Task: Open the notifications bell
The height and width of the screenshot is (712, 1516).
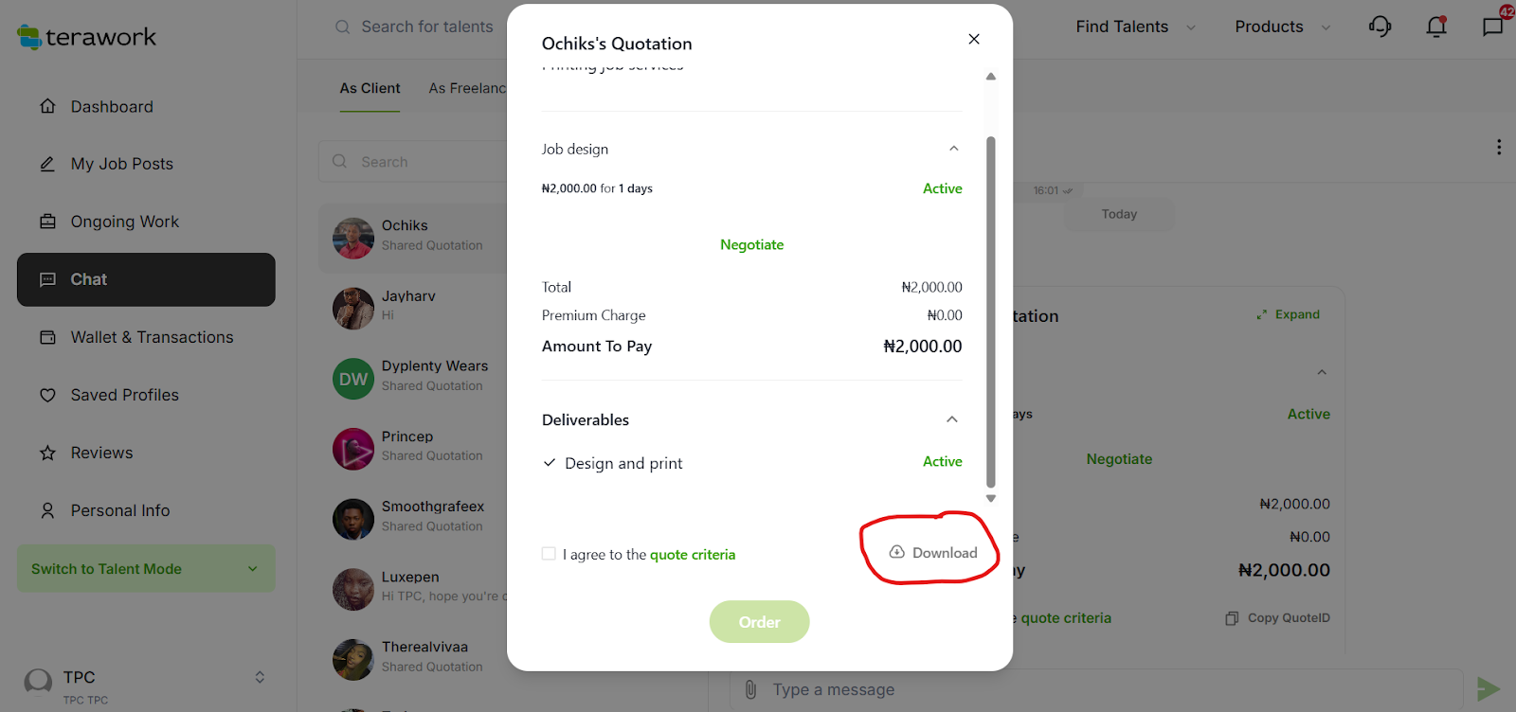Action: pos(1436,27)
